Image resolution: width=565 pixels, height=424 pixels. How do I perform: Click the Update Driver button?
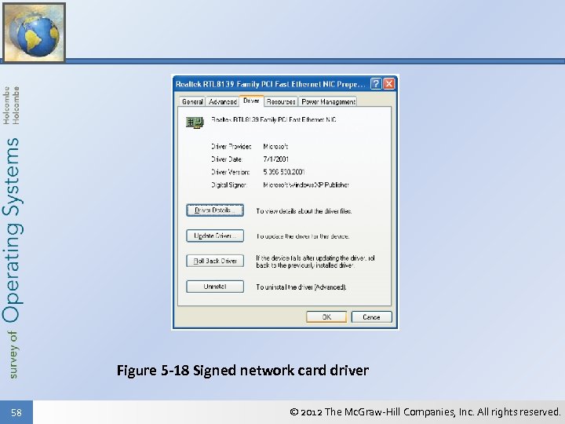click(x=215, y=236)
